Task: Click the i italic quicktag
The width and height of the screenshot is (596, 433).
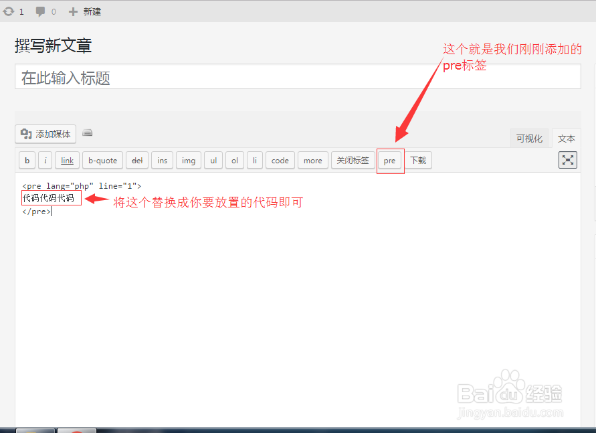Action: point(45,161)
